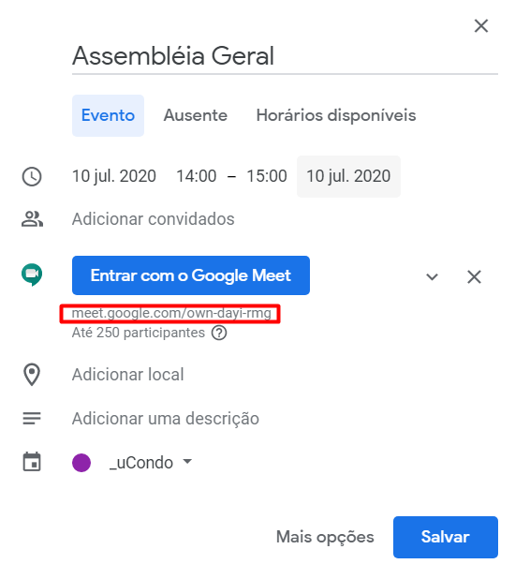515x564 pixels.
Task: Expand Google Meet conference details chevron
Action: point(432,276)
